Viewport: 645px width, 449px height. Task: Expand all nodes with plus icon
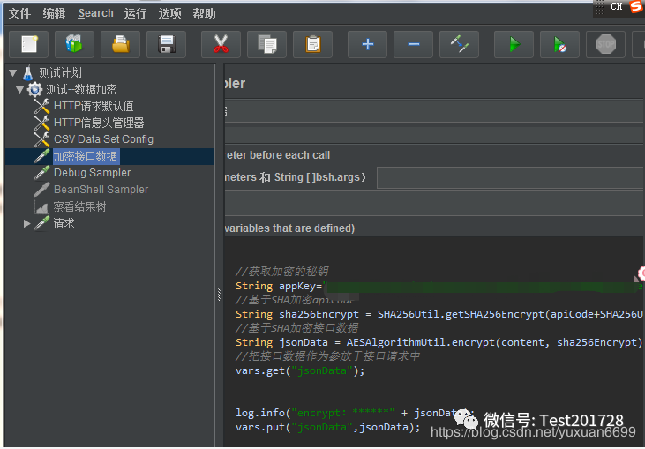(x=367, y=44)
